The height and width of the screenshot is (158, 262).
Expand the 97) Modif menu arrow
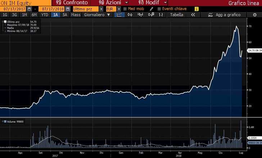166,3
